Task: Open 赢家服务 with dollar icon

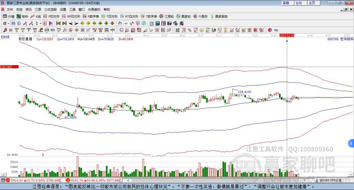Action: 219,17
